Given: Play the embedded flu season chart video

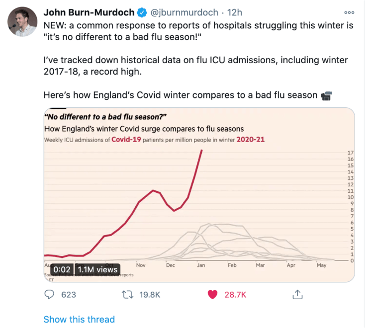Looking at the screenshot, I should click(199, 194).
